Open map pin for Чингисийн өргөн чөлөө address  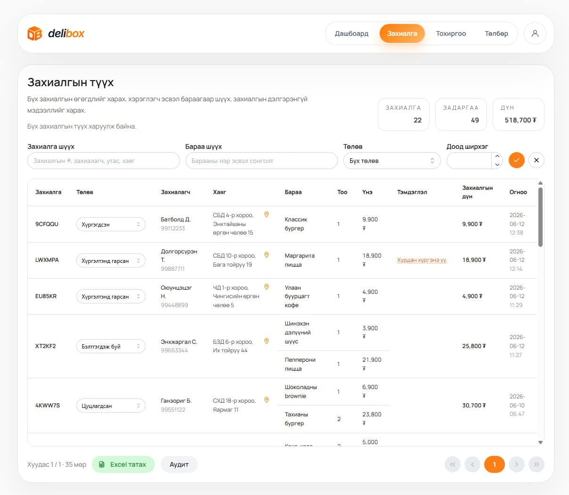(267, 287)
